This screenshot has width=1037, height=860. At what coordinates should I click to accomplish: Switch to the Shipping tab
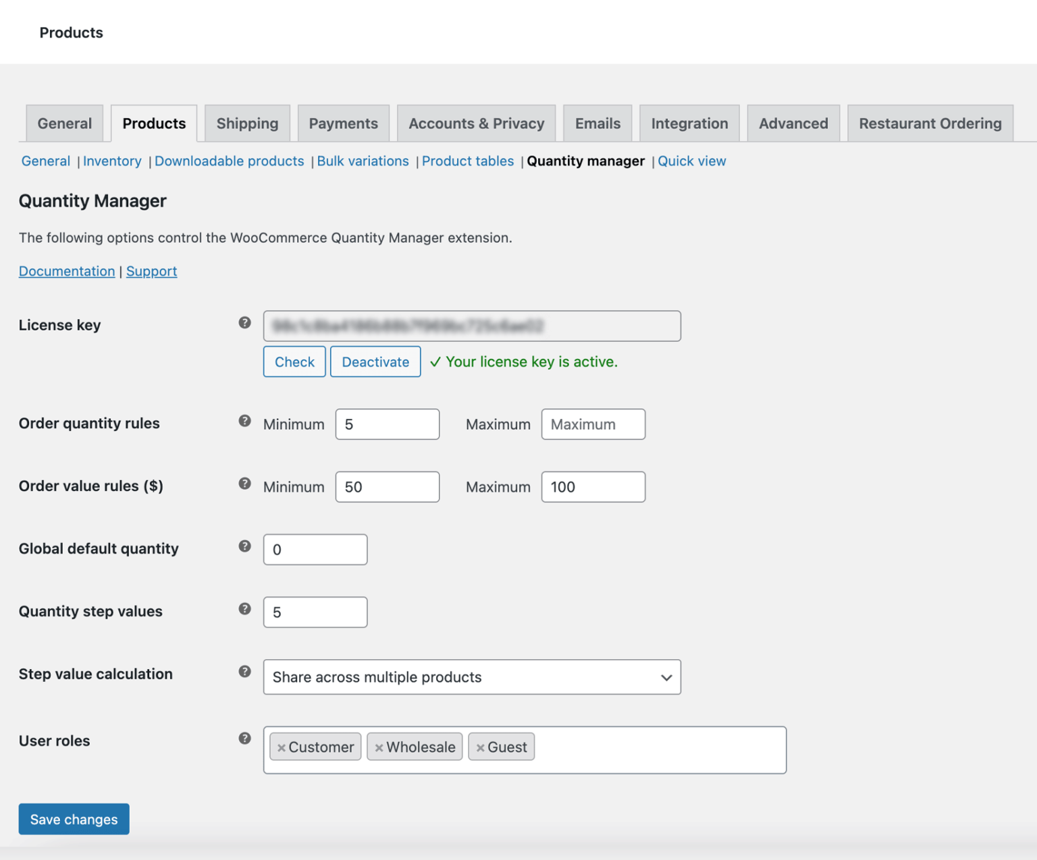[x=247, y=123]
